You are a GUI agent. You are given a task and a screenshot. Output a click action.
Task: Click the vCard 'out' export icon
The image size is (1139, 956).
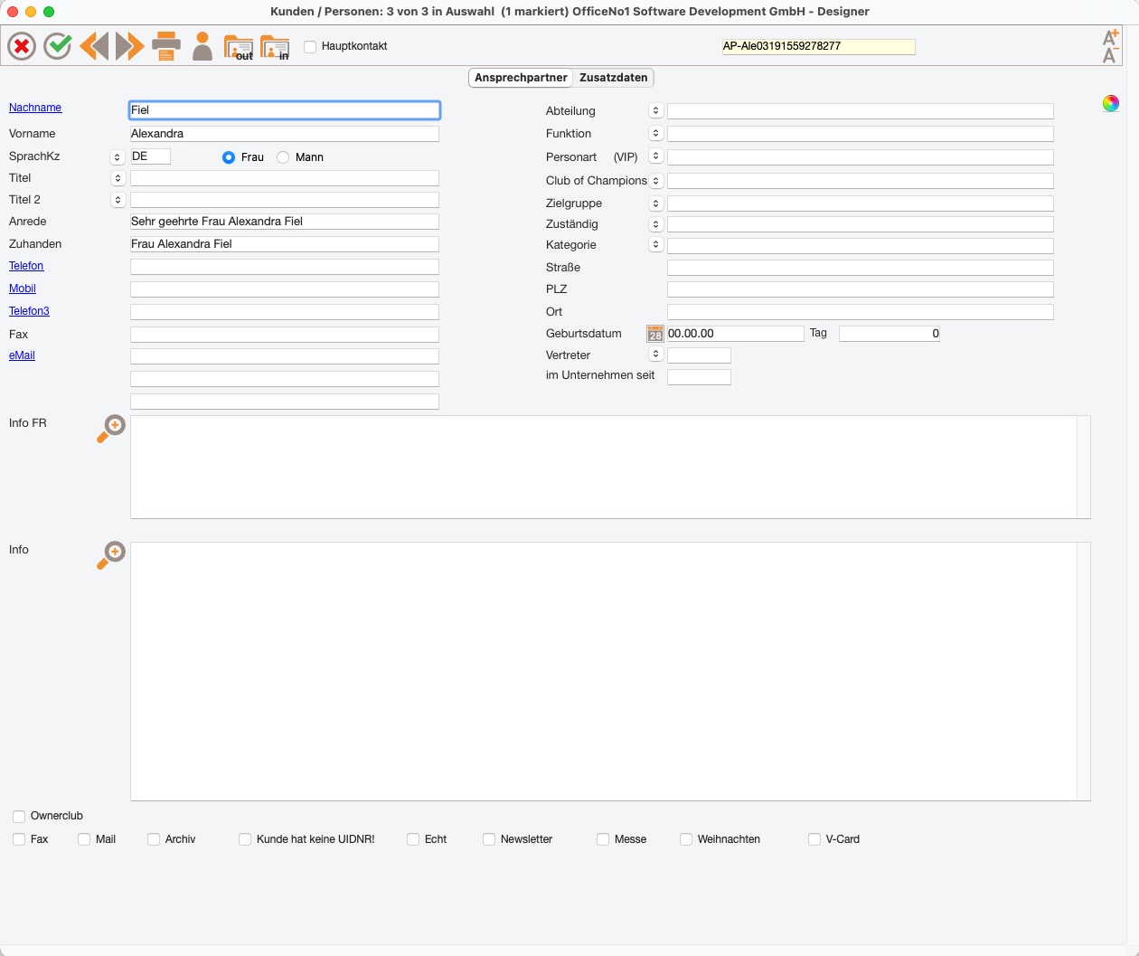[239, 47]
